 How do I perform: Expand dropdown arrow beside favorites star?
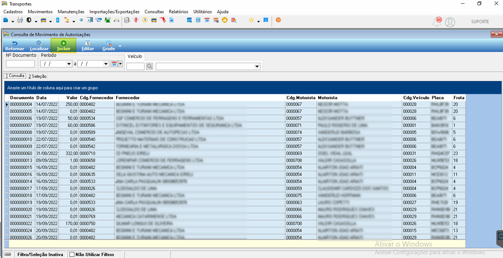[258, 21]
